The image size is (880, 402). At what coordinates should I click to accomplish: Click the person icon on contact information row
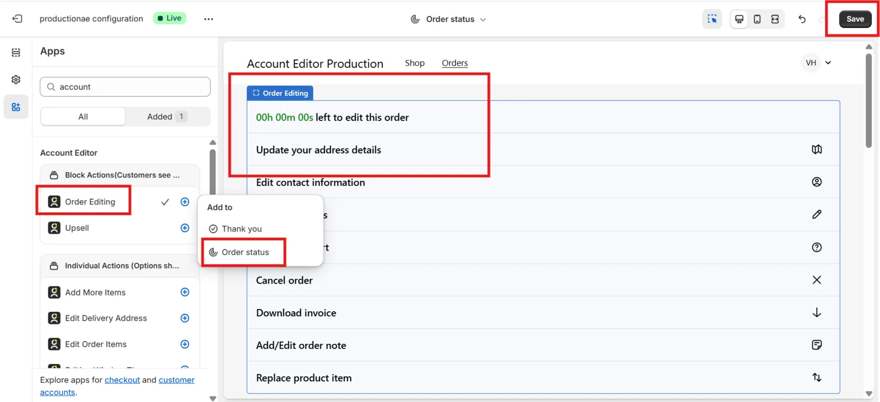(x=817, y=181)
